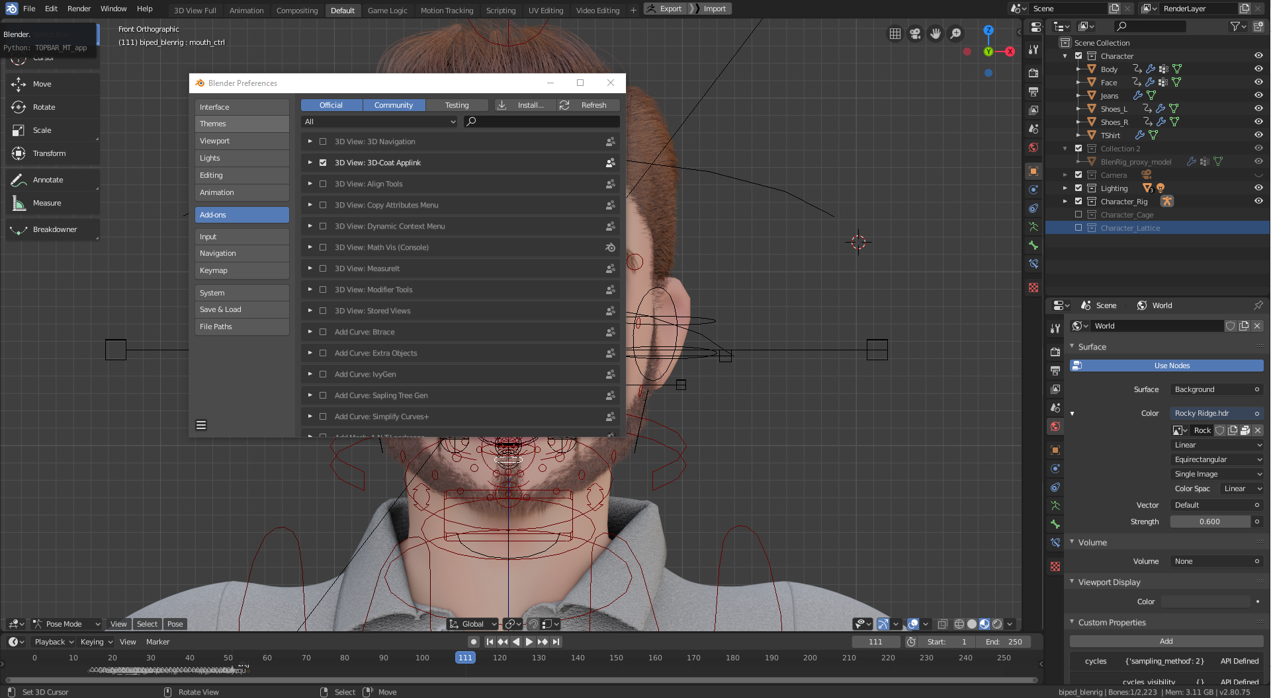The height and width of the screenshot is (698, 1271).
Task: Enable 3D View: 3D Navigation add-on
Action: 323,141
